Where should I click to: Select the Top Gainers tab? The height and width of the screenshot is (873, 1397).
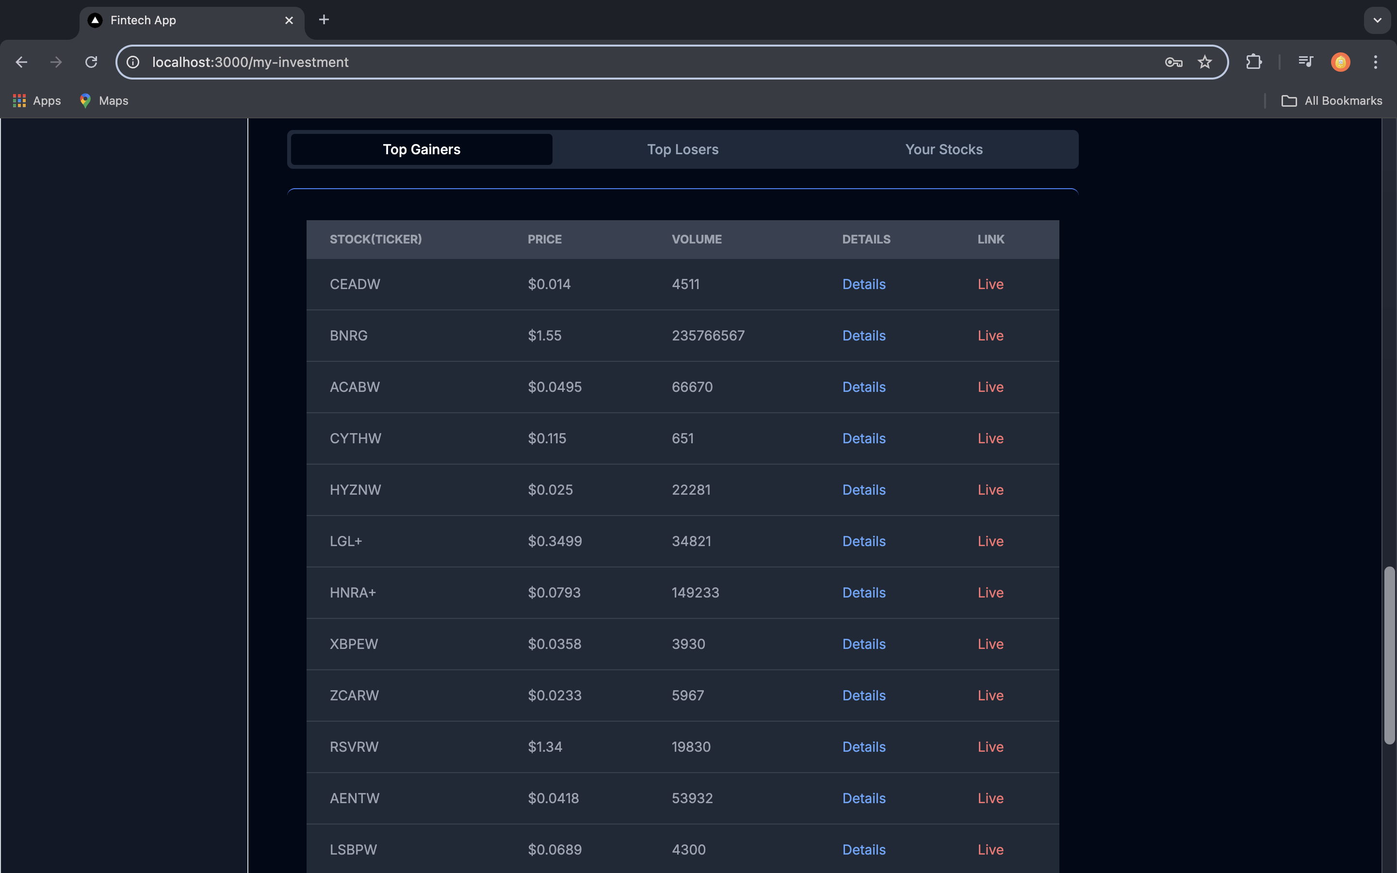(422, 149)
